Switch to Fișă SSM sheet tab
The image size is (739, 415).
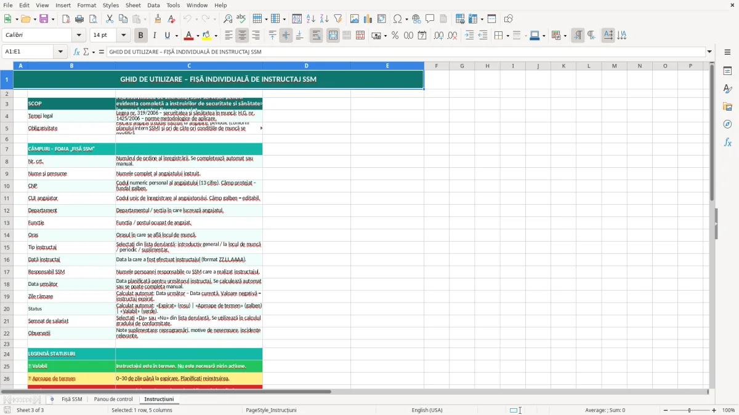click(x=71, y=399)
